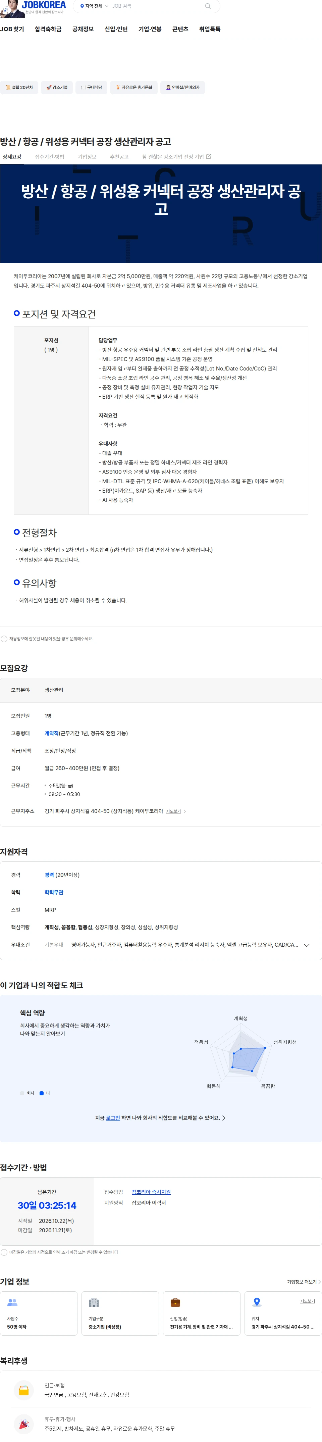Click the 월급 260~400만원 salary text

(x=82, y=768)
